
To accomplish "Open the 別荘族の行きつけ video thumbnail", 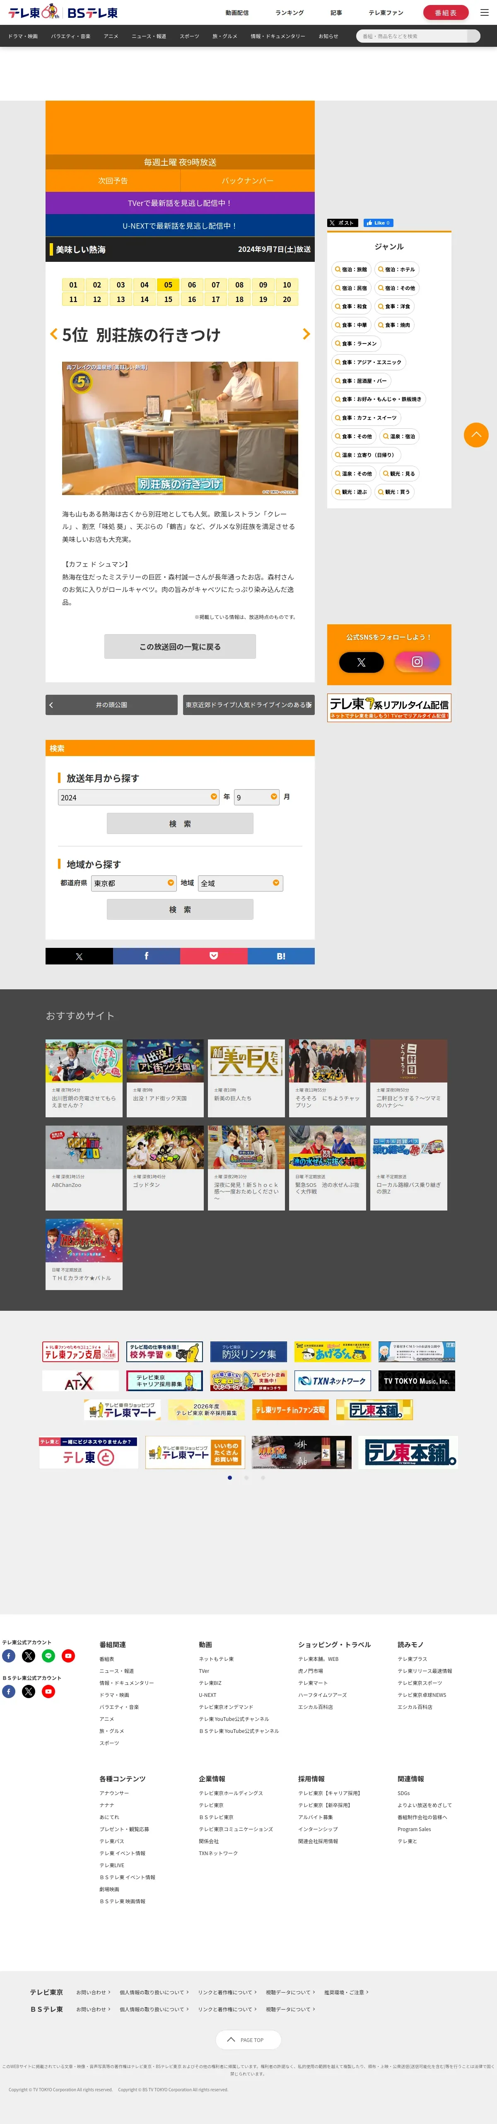I will coord(180,428).
